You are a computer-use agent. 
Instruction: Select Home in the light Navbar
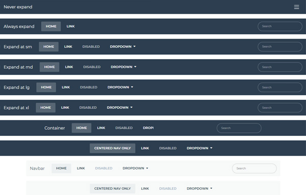tap(61, 169)
